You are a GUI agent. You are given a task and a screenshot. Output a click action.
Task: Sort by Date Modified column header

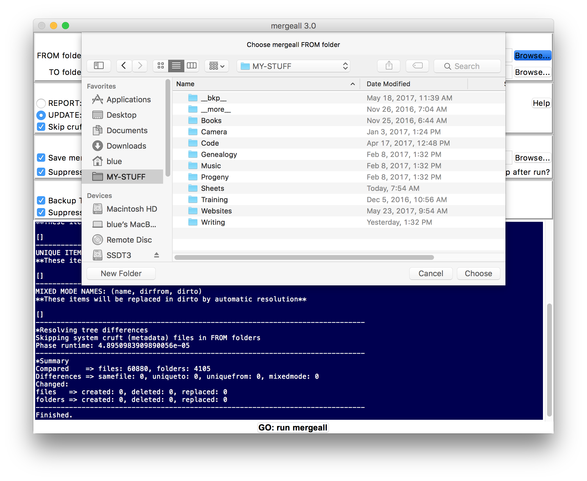click(x=414, y=84)
